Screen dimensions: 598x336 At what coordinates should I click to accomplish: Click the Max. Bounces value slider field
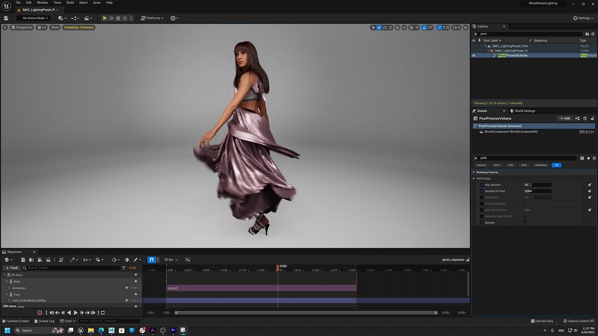click(x=537, y=185)
